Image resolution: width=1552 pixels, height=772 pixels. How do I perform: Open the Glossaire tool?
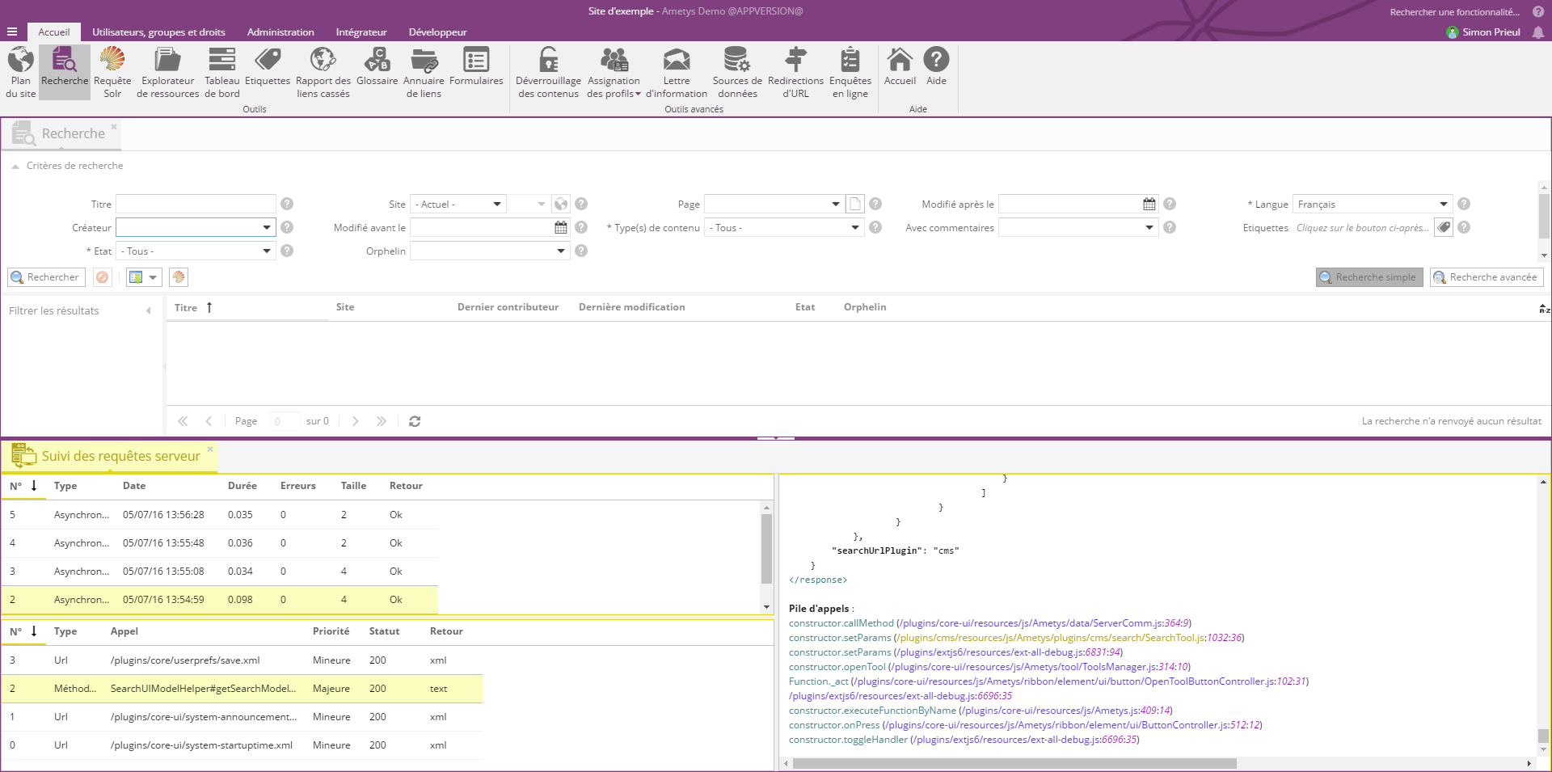377,66
